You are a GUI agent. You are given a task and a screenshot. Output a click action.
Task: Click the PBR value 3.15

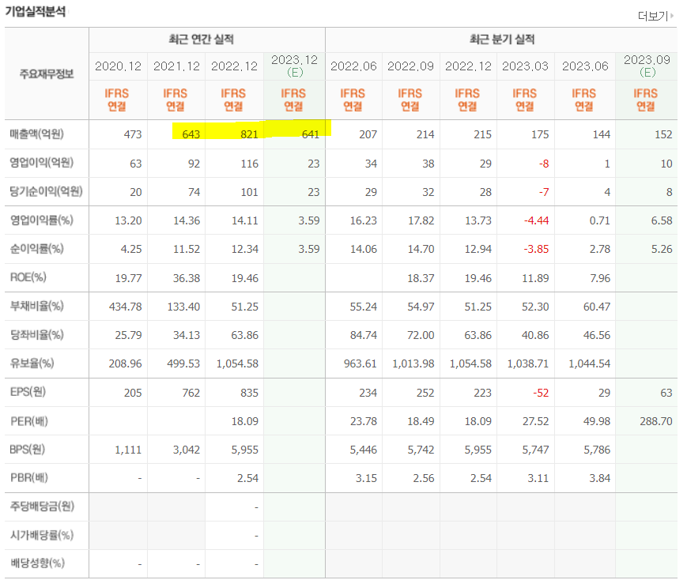click(366, 478)
